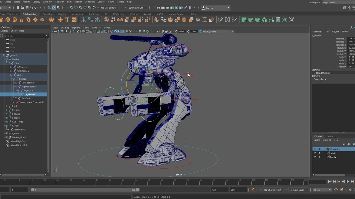
Task: Create an SVG object from the shelf
Action: [74, 19]
